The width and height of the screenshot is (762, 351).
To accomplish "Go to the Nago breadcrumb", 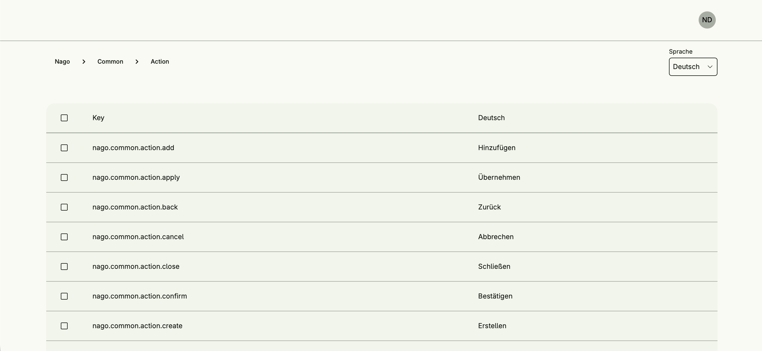I will pos(62,62).
